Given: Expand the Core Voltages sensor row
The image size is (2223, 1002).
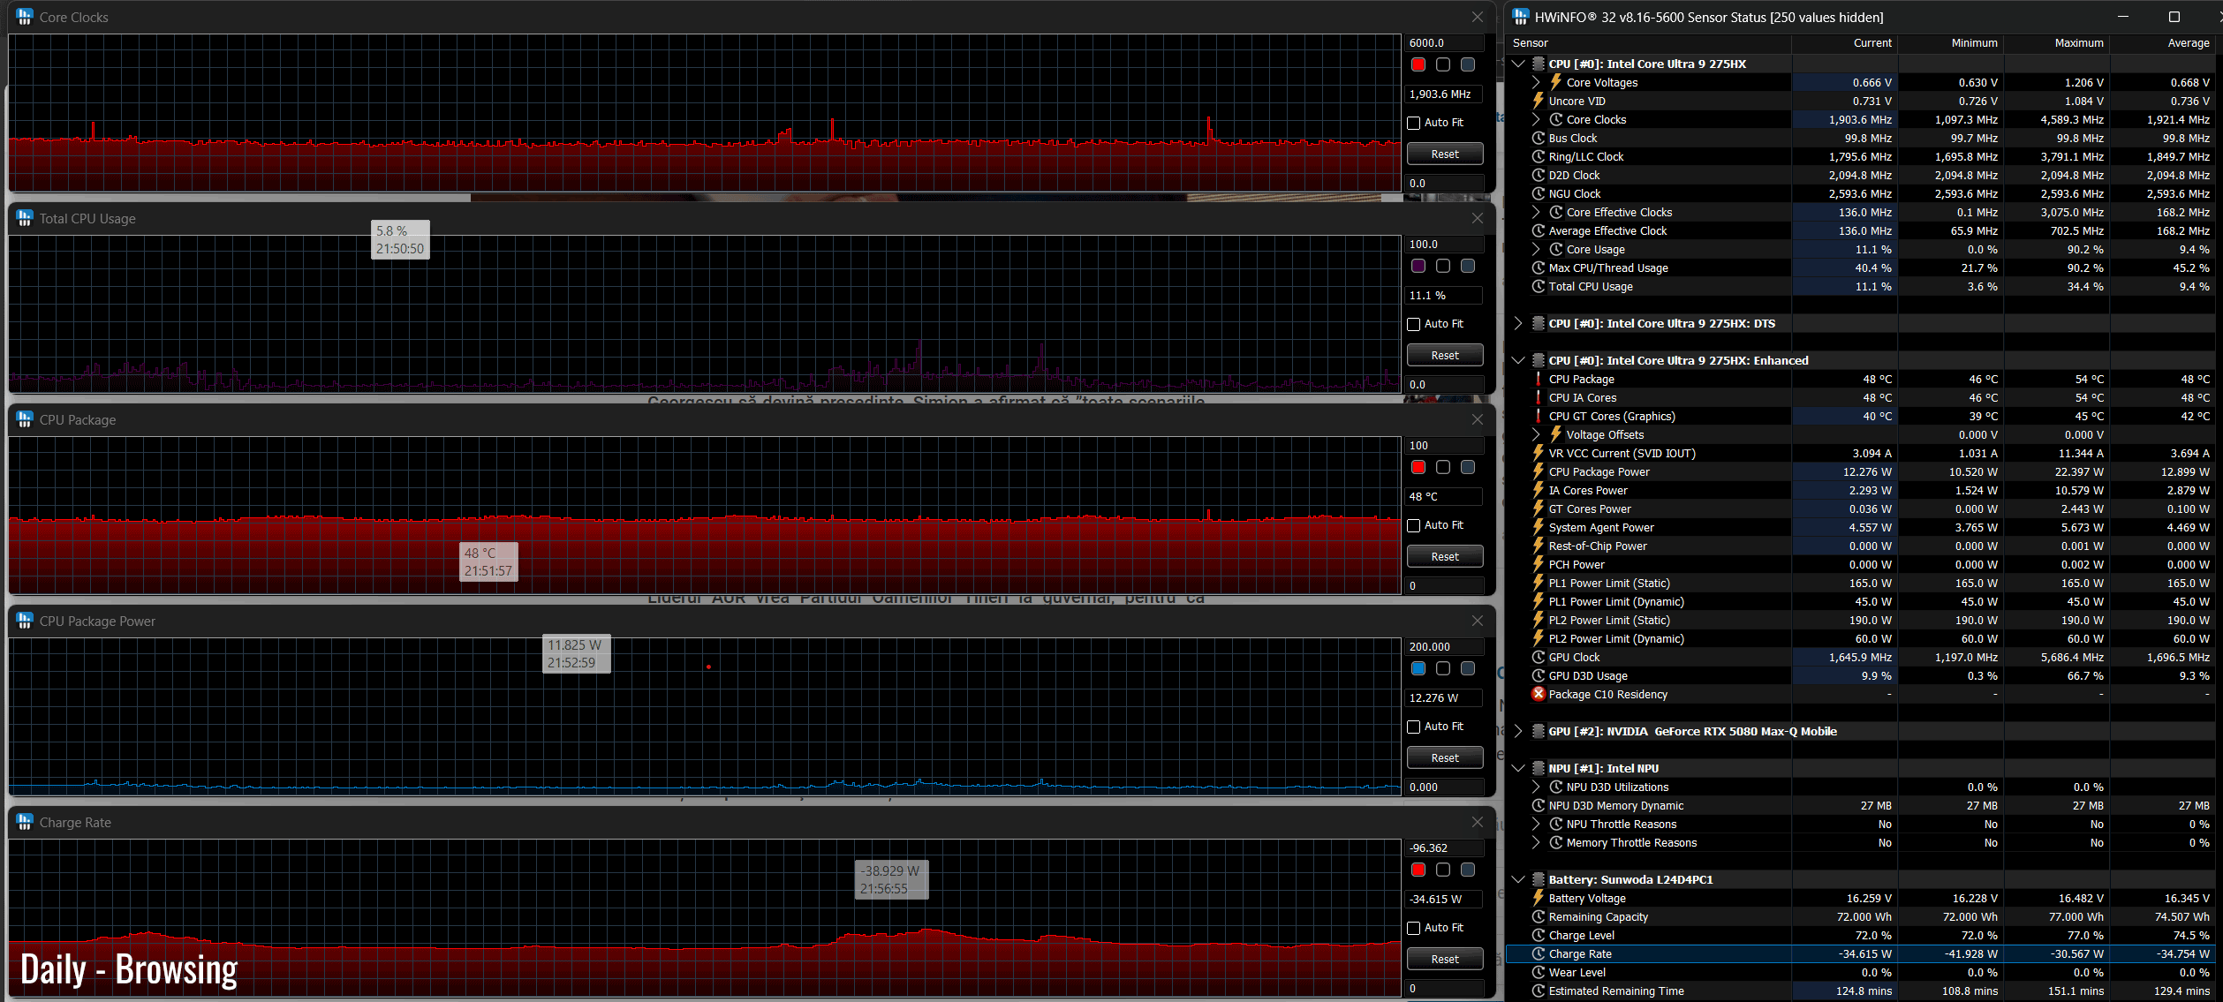Looking at the screenshot, I should click(1536, 82).
